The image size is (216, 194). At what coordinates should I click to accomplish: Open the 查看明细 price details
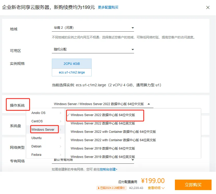154,188
